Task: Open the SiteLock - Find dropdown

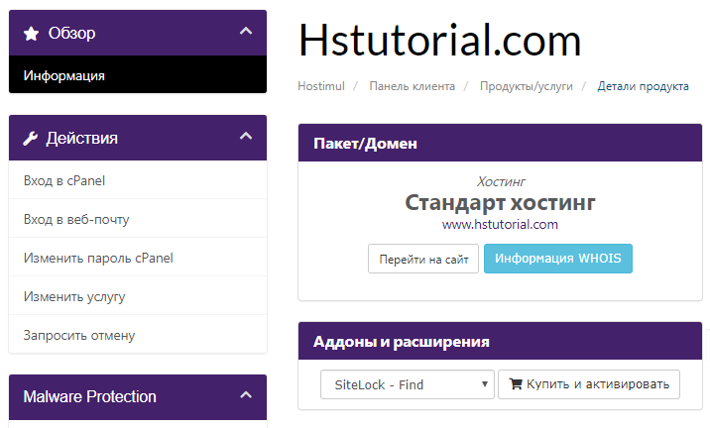Action: pyautogui.click(x=407, y=384)
